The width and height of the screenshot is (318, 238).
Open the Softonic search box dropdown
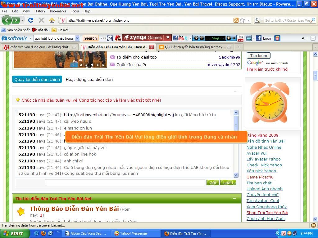tap(77, 38)
